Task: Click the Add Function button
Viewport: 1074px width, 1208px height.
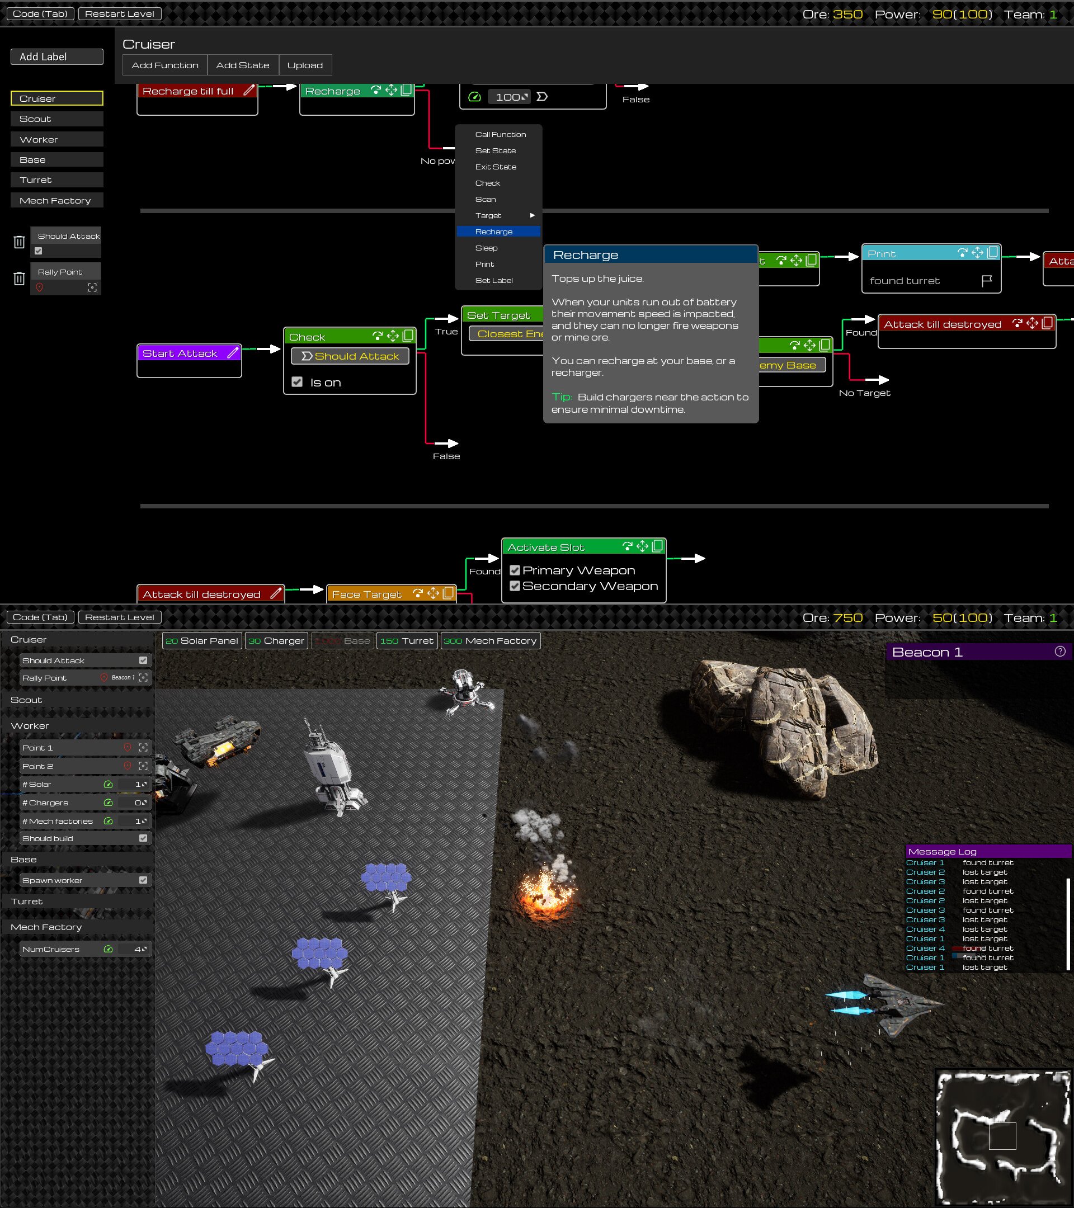Action: (165, 65)
